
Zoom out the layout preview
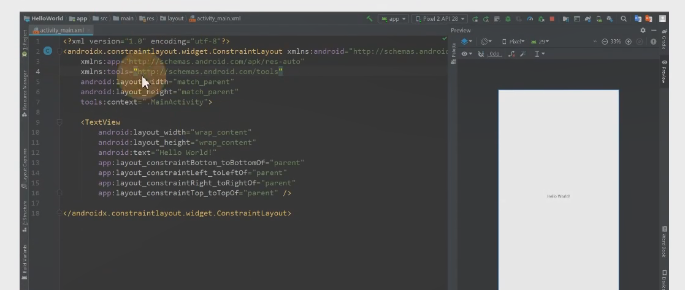point(605,42)
